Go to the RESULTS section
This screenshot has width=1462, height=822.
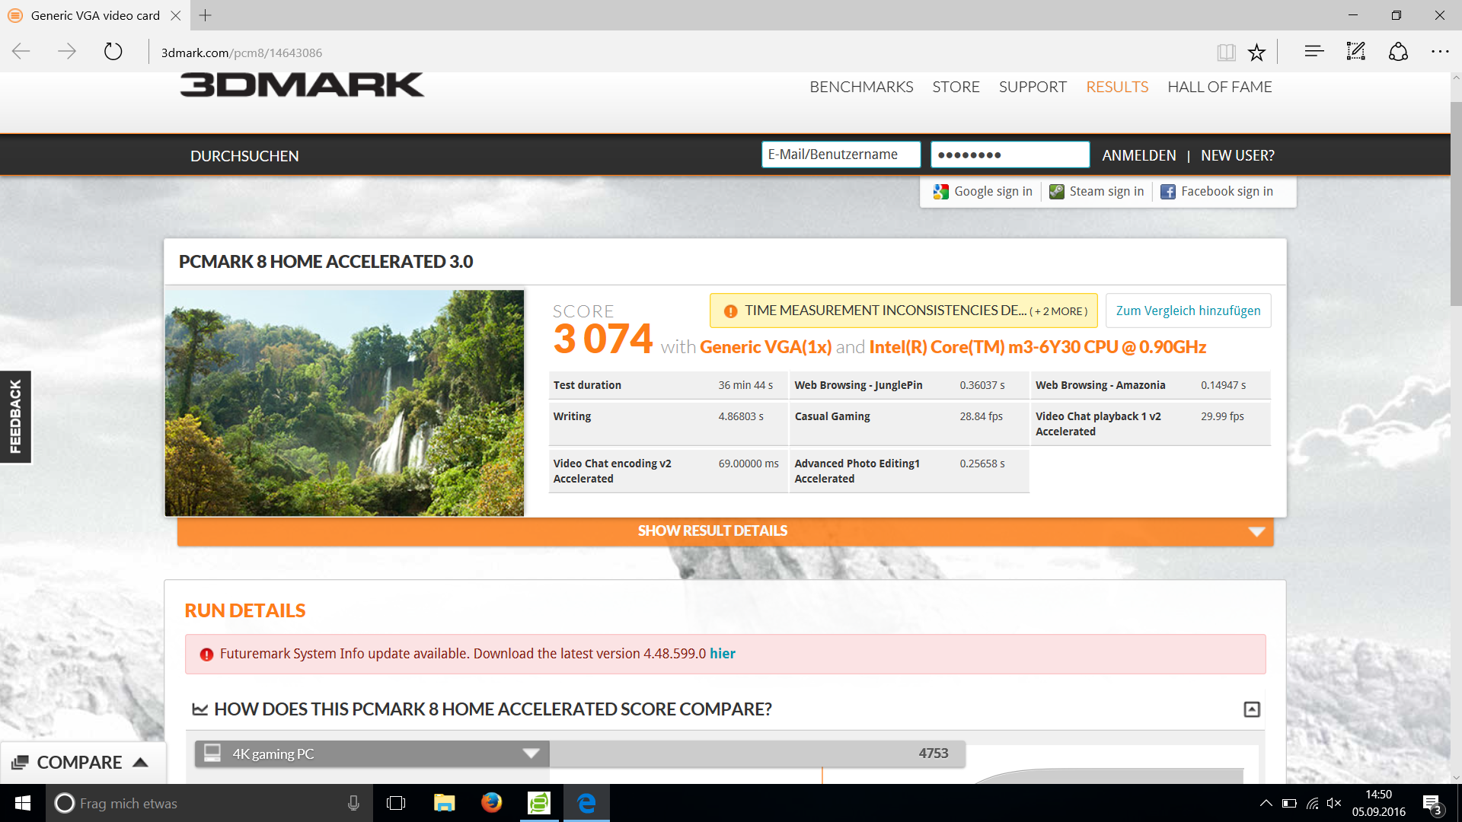(1117, 87)
